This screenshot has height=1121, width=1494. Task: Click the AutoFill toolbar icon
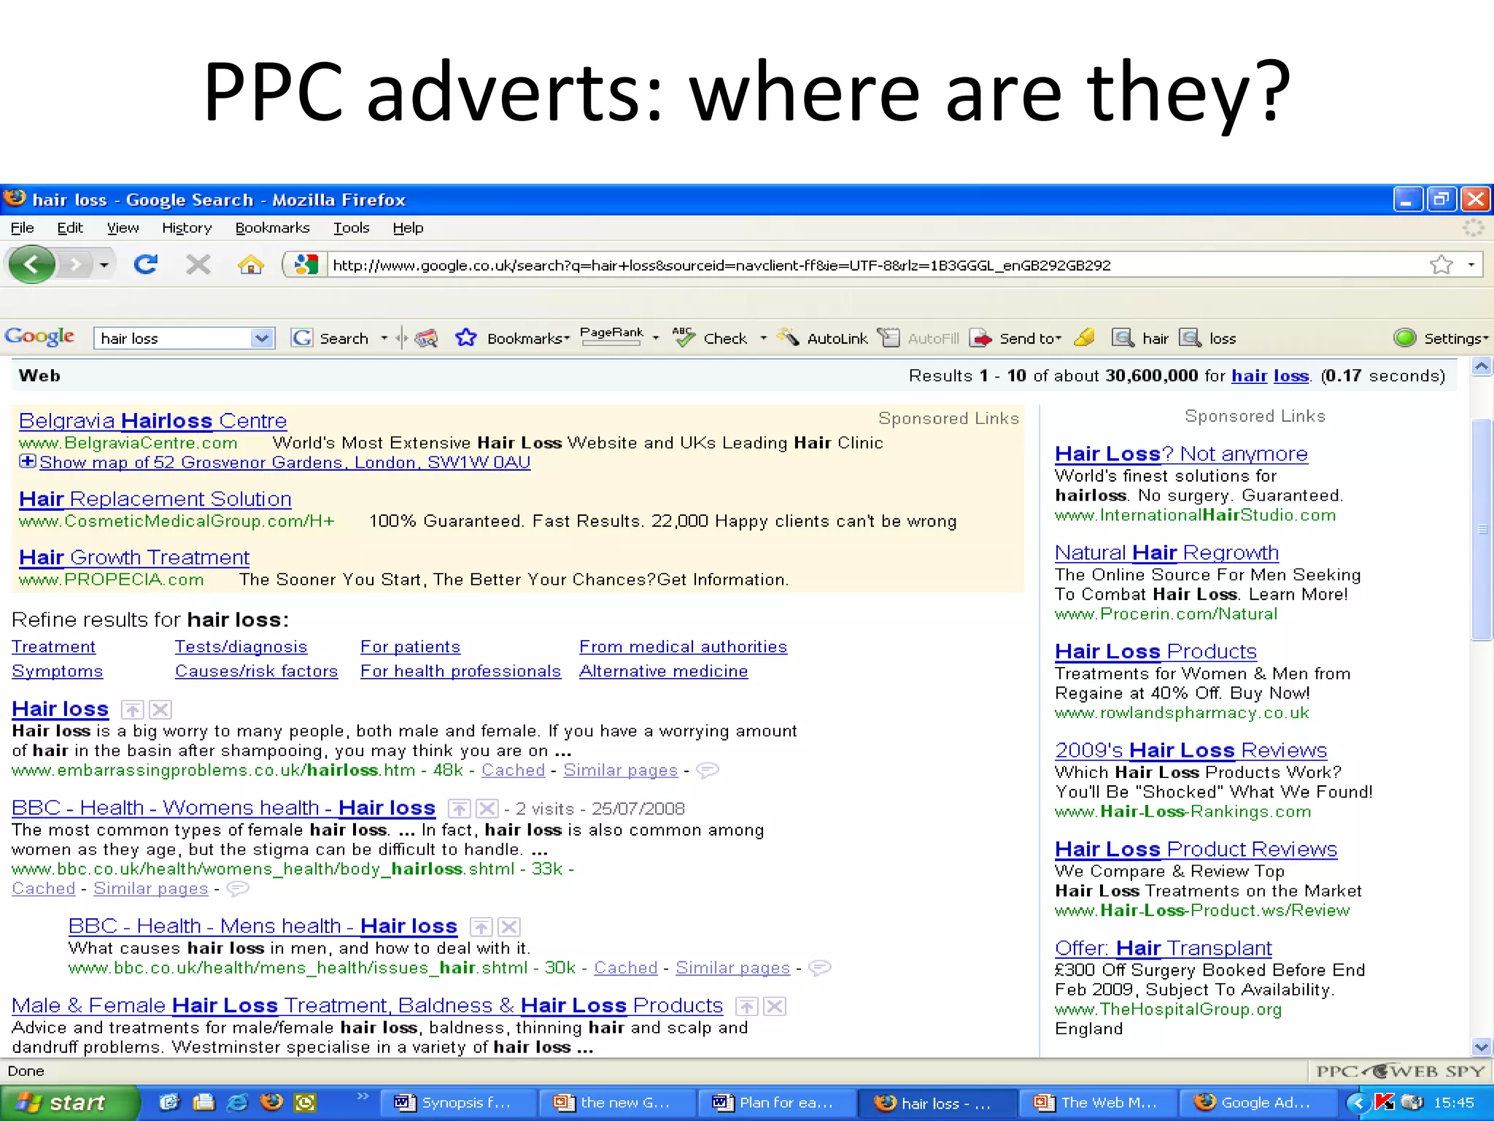[889, 337]
